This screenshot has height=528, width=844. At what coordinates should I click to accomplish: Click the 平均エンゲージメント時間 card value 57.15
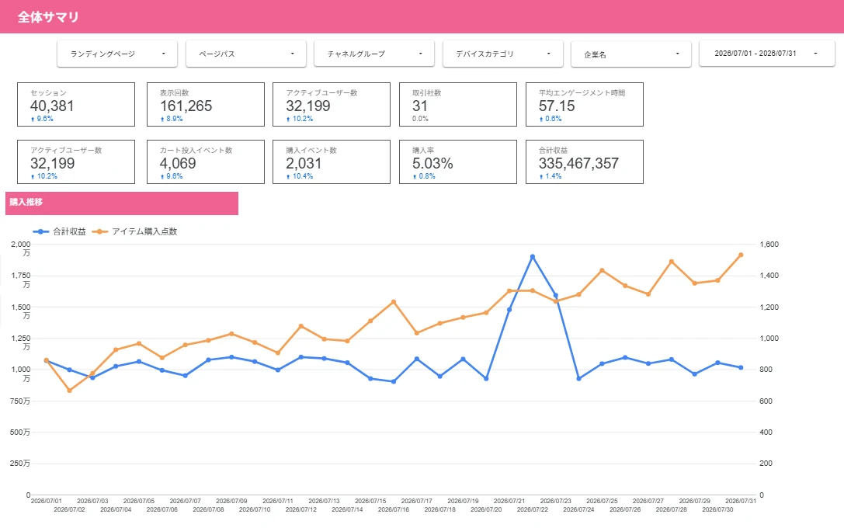tap(557, 106)
